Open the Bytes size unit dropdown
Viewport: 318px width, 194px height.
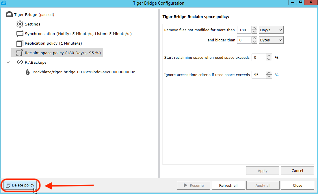click(271, 40)
